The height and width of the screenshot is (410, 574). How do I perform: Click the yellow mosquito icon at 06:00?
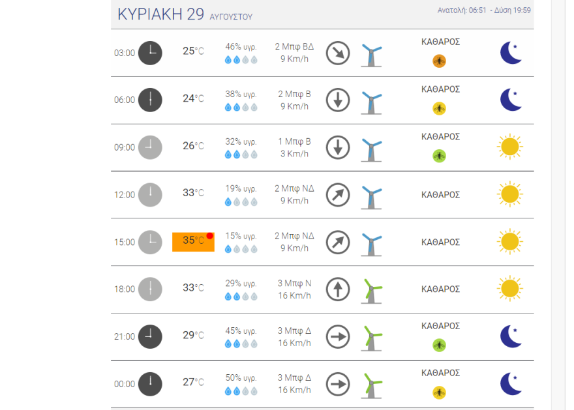coord(440,108)
